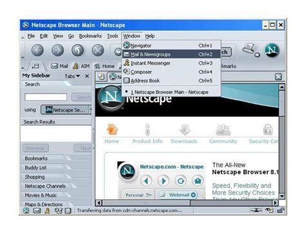Click the Product Info link text
Screen dimensions: 305x235
pyautogui.click(x=147, y=141)
